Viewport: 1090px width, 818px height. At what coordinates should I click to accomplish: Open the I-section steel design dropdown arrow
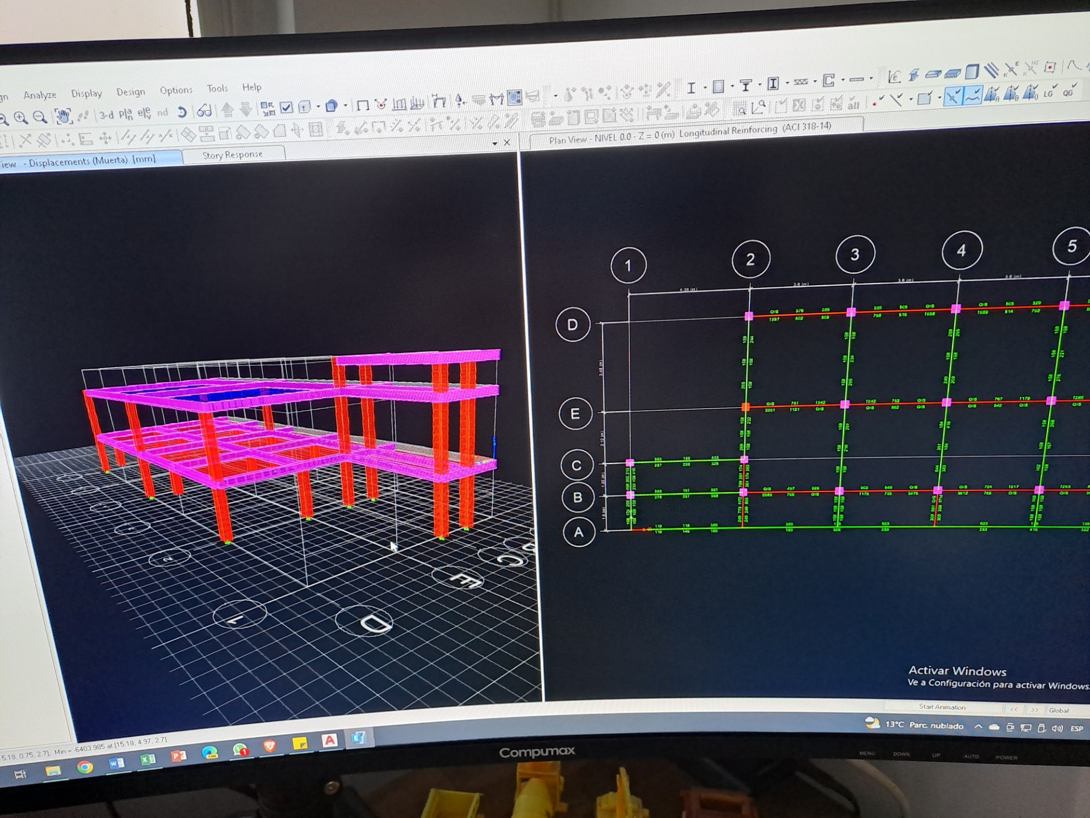705,87
